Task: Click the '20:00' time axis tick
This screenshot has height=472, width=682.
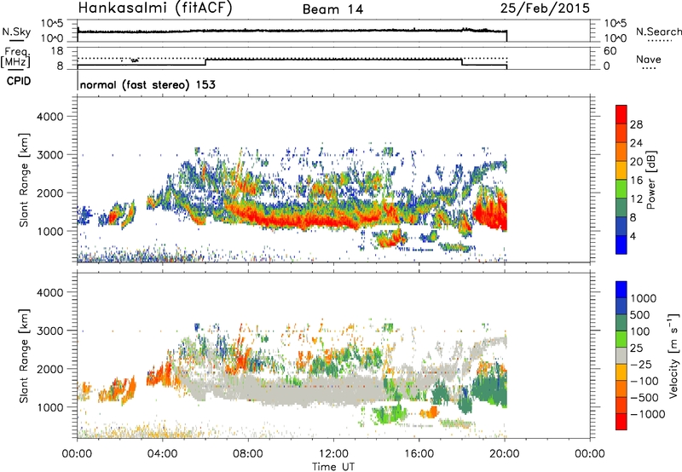Action: pyautogui.click(x=504, y=454)
